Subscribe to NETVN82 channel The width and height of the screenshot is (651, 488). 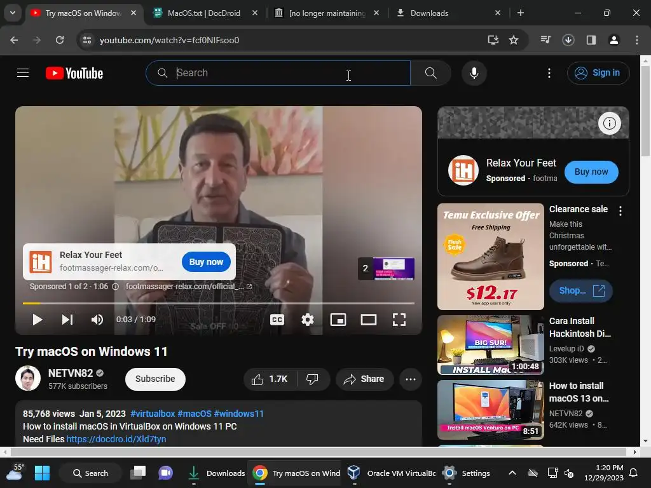coord(155,379)
